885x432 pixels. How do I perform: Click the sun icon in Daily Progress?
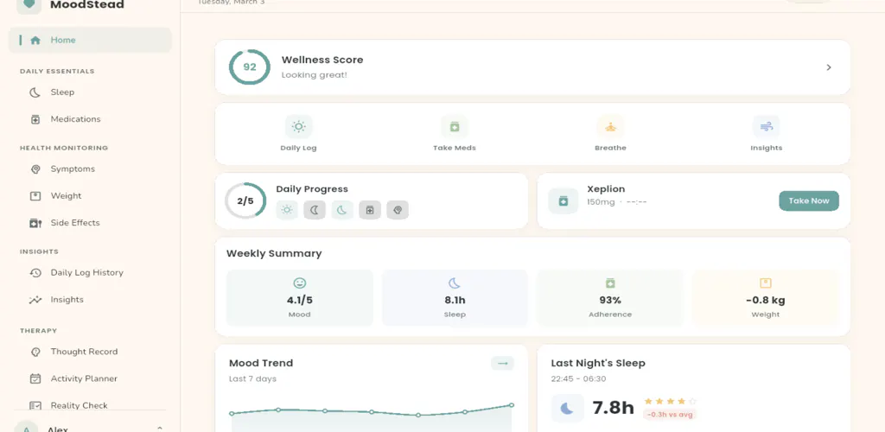point(287,210)
